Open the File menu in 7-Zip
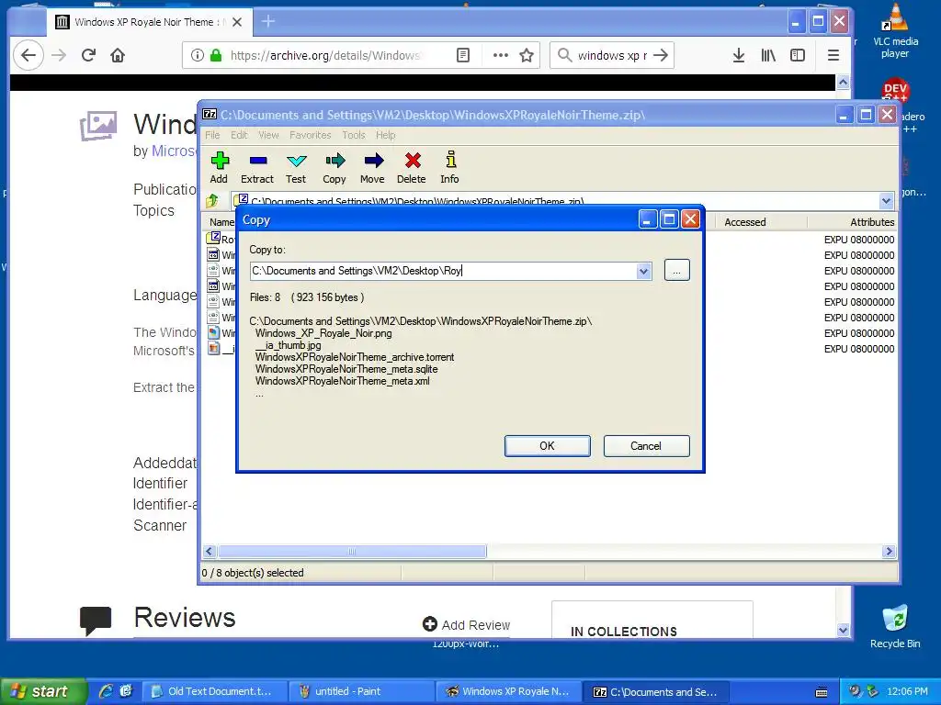Viewport: 941px width, 705px height. 212,135
